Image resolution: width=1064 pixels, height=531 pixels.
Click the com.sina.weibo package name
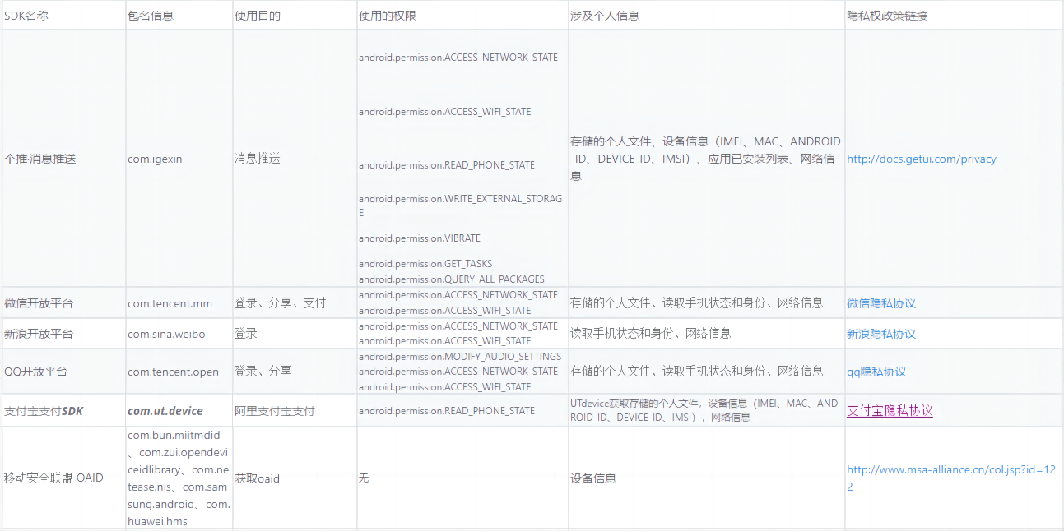click(x=166, y=334)
